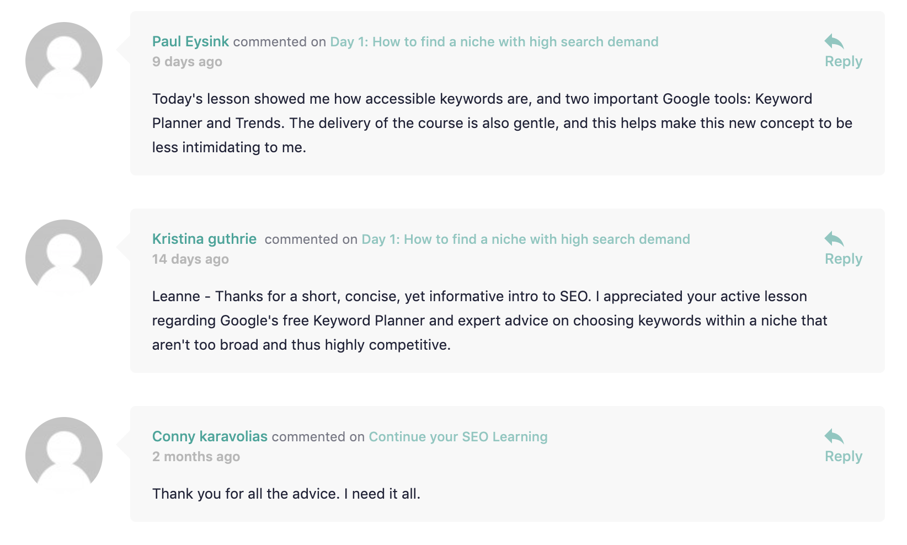Click the comment text 'Thank you for all the advice'

coord(286,494)
